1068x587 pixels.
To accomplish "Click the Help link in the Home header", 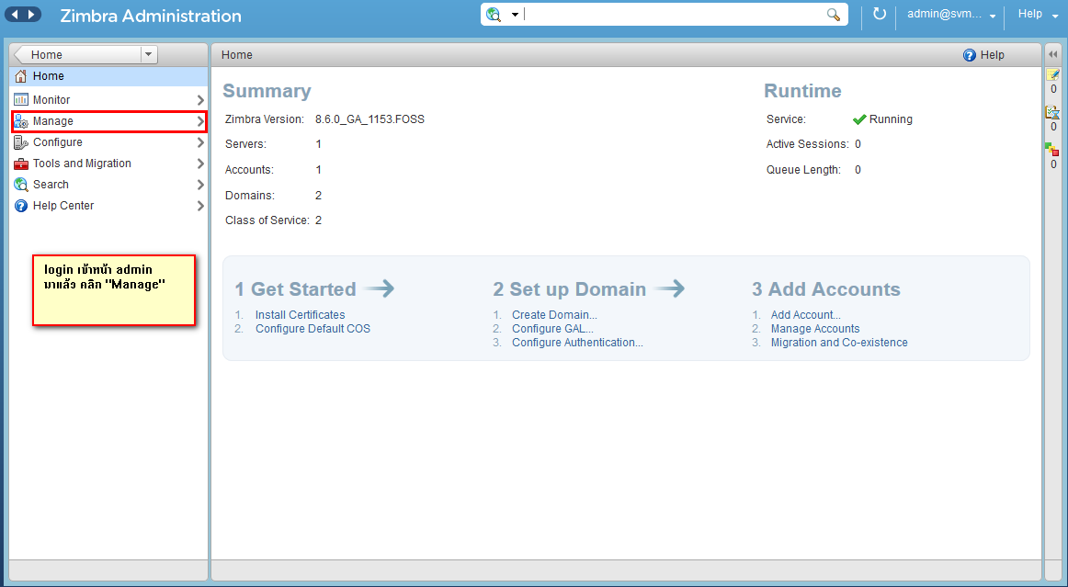I will 992,55.
